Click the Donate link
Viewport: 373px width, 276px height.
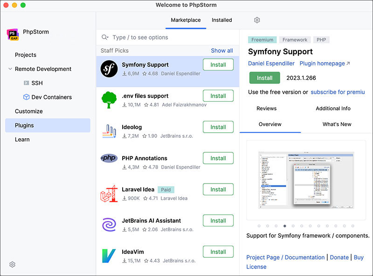point(339,257)
